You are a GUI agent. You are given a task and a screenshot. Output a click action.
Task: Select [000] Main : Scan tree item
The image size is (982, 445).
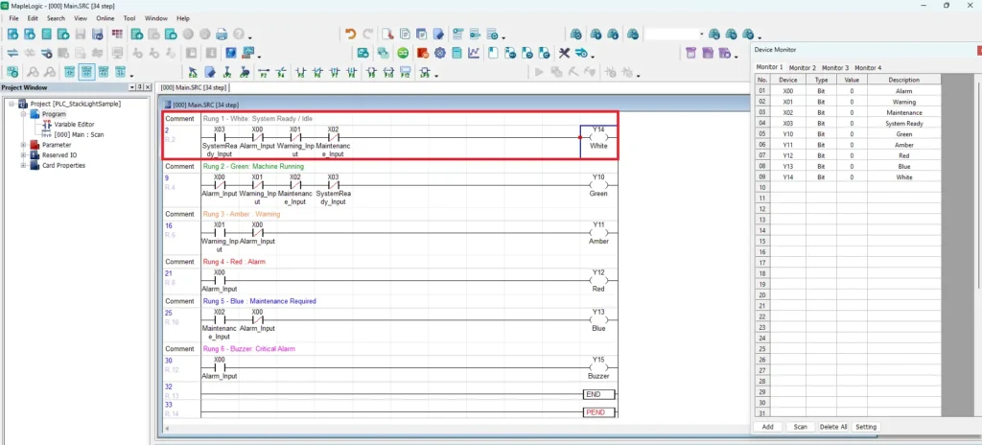80,134
